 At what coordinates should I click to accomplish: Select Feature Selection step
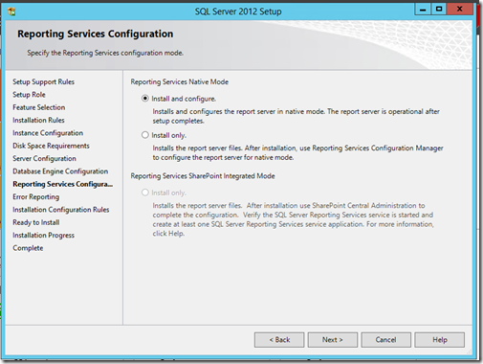39,107
